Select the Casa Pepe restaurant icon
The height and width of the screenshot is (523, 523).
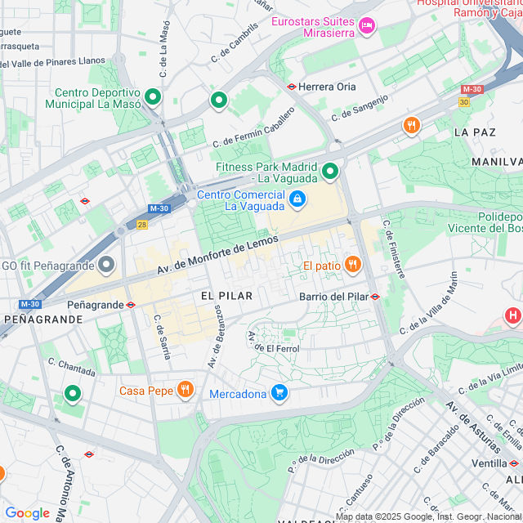pos(186,390)
